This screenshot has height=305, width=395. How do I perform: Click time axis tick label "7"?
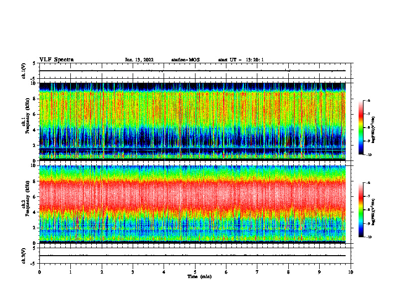coord(257,272)
